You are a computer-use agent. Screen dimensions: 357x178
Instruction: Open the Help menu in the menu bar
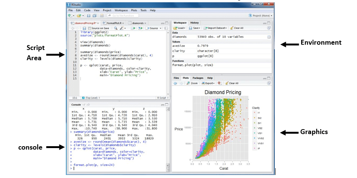[x=153, y=10]
